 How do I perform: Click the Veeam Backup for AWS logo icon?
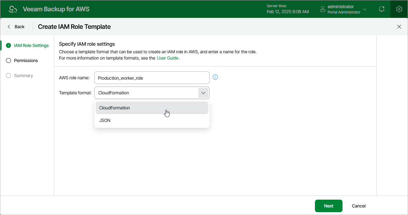13,9
